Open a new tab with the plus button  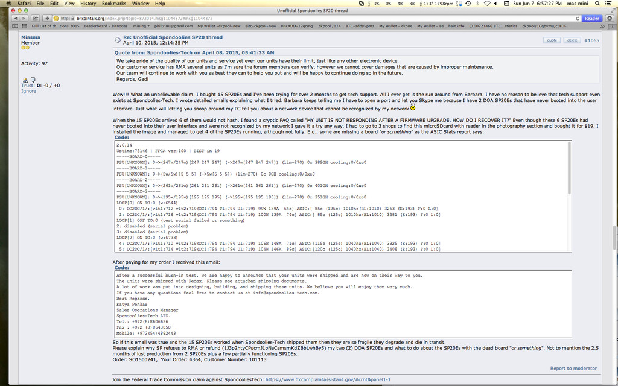[611, 26]
